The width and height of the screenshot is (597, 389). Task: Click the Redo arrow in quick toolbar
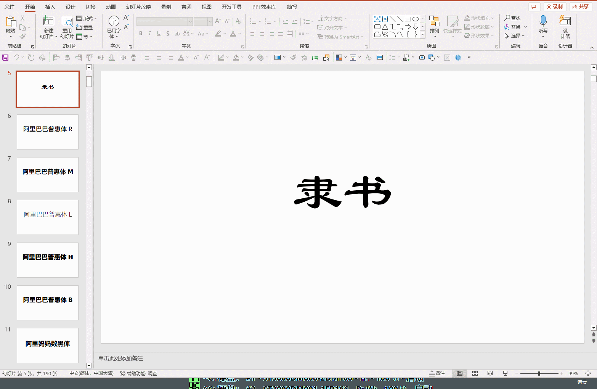(31, 58)
